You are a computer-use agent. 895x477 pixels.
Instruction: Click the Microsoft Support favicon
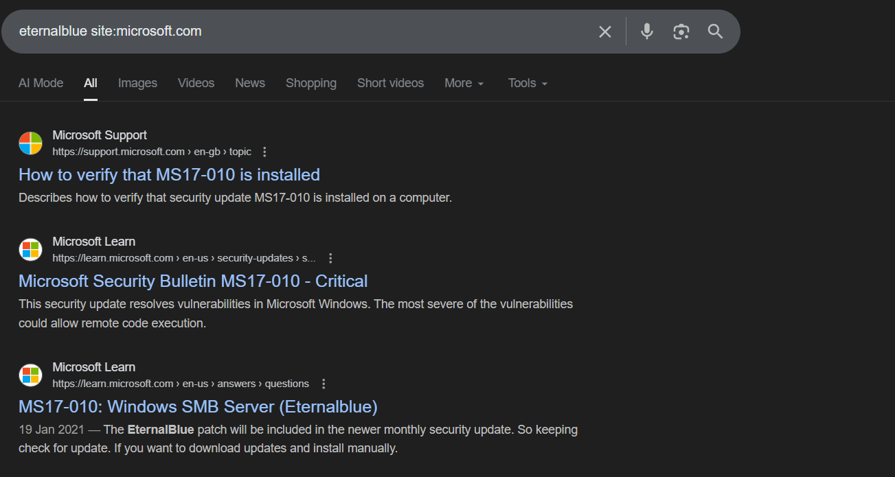(x=30, y=143)
